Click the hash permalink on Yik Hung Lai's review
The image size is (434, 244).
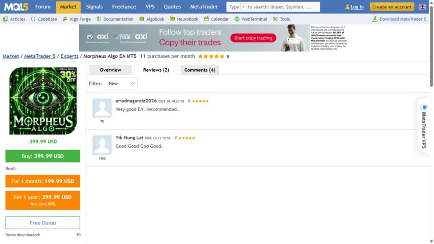175,138
